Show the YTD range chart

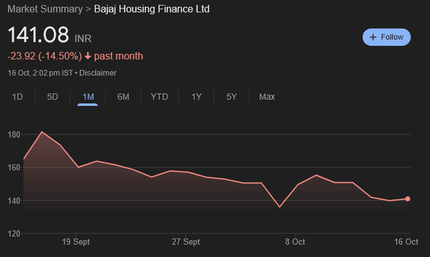[x=160, y=97]
